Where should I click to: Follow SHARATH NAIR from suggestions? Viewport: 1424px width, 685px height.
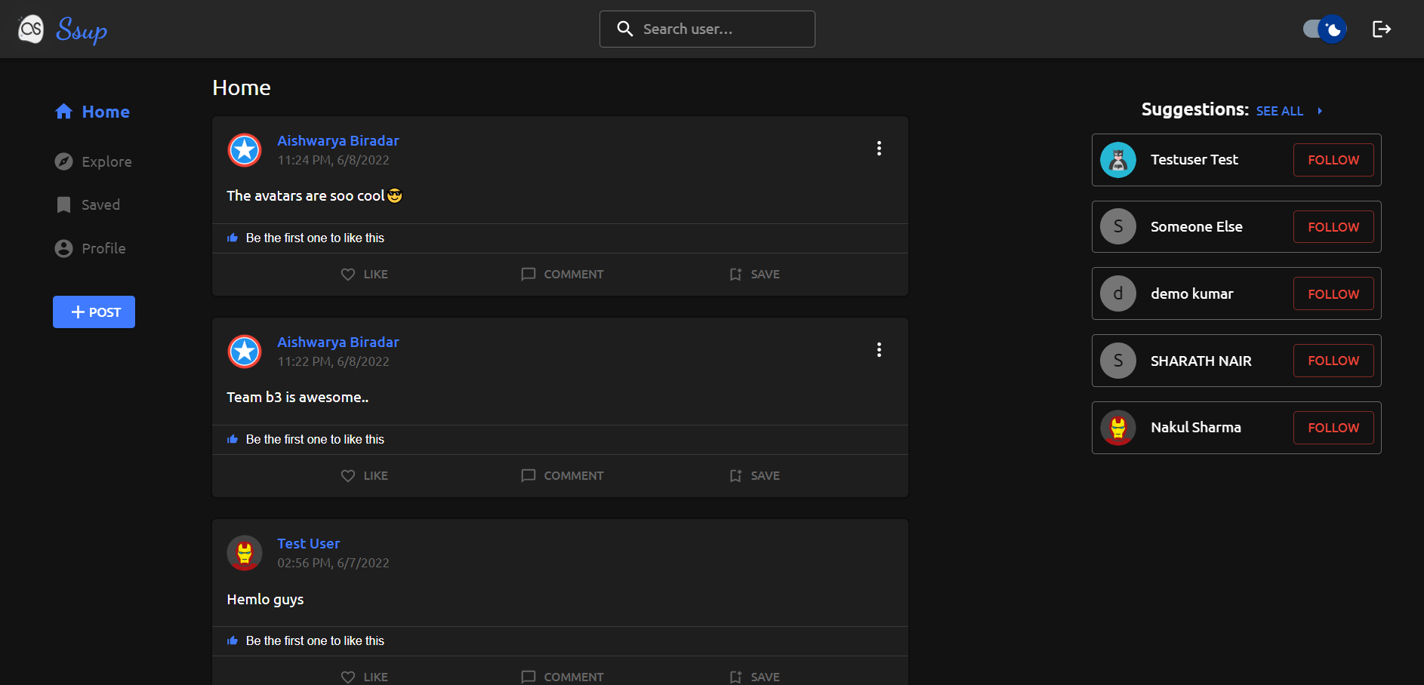click(x=1333, y=361)
